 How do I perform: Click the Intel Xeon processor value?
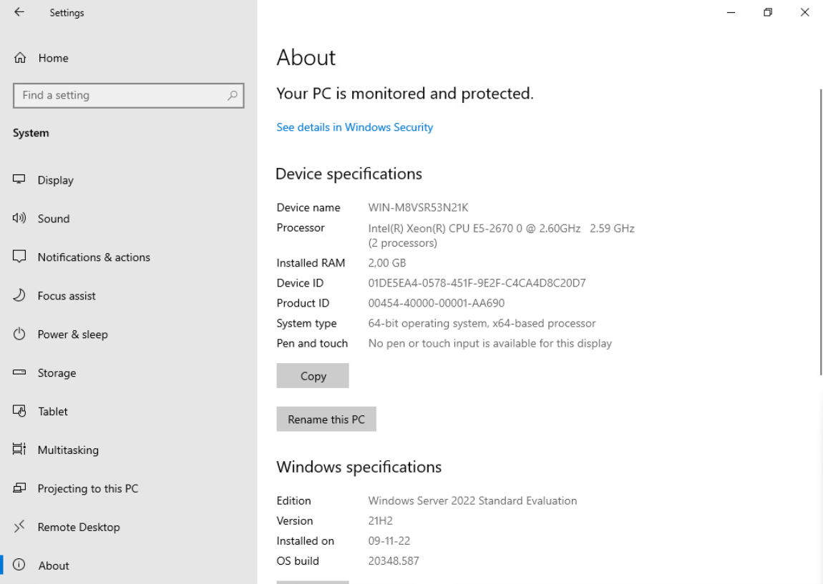[501, 235]
